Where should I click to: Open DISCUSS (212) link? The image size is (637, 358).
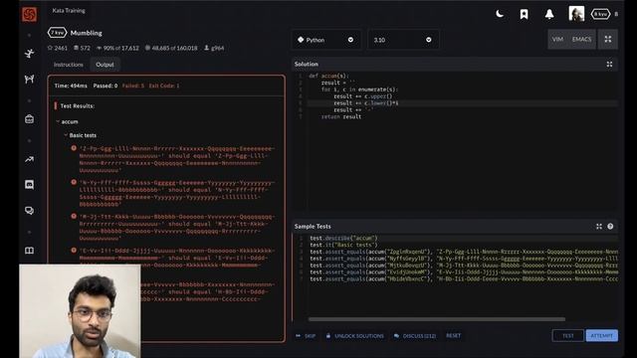[415, 336]
